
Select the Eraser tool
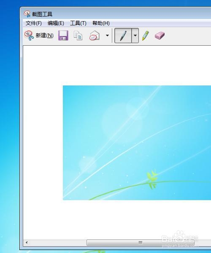point(160,36)
